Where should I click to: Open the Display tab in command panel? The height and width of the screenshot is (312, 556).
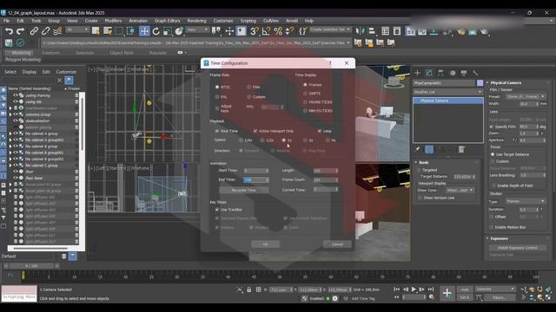tap(464, 73)
